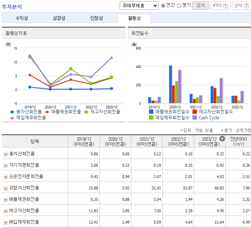The image size is (251, 228).
Task: Open the 주재무제표 dropdown
Action: coord(139,6)
